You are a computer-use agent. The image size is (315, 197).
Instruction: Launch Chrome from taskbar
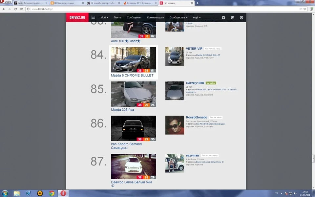point(52,193)
